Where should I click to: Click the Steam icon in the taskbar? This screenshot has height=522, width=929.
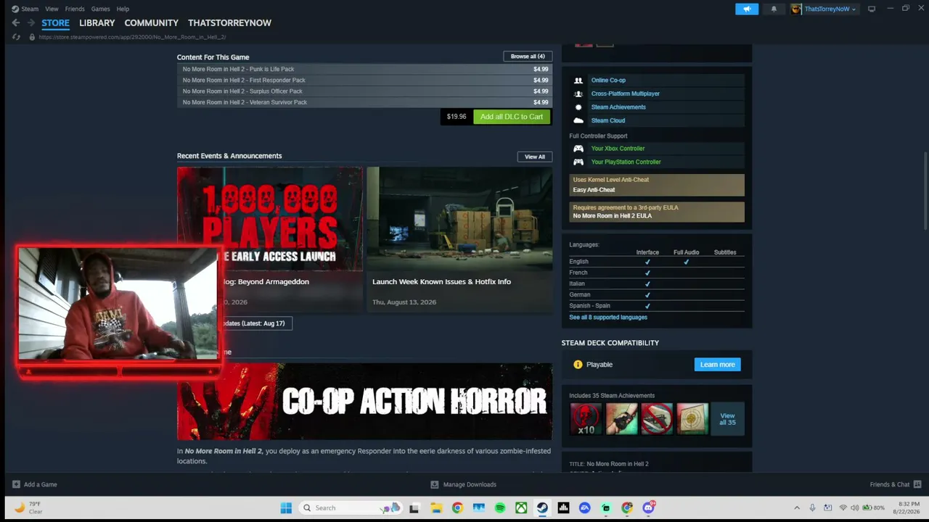point(542,507)
